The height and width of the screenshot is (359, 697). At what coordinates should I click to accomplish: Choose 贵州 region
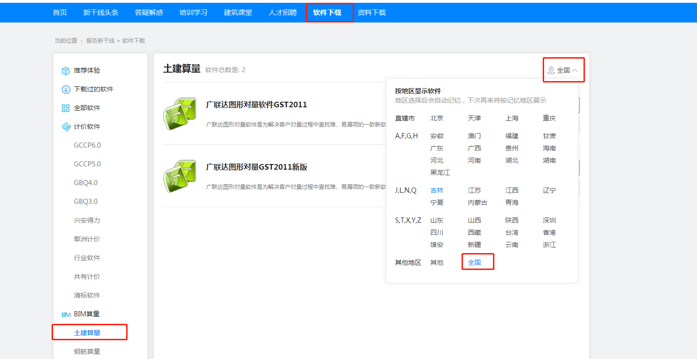(x=512, y=148)
